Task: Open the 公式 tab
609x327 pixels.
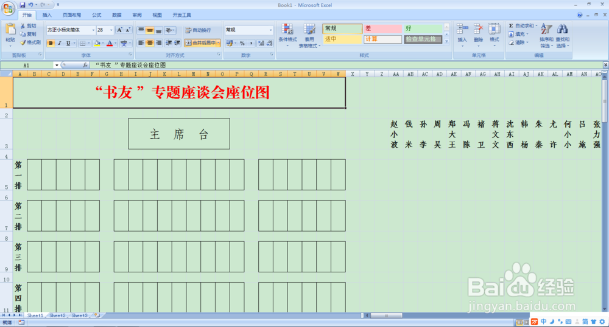Action: pos(97,15)
